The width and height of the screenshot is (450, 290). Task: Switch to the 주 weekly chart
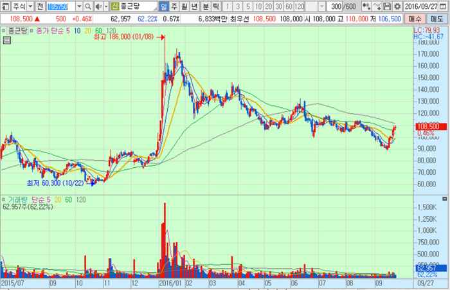pyautogui.click(x=174, y=6)
